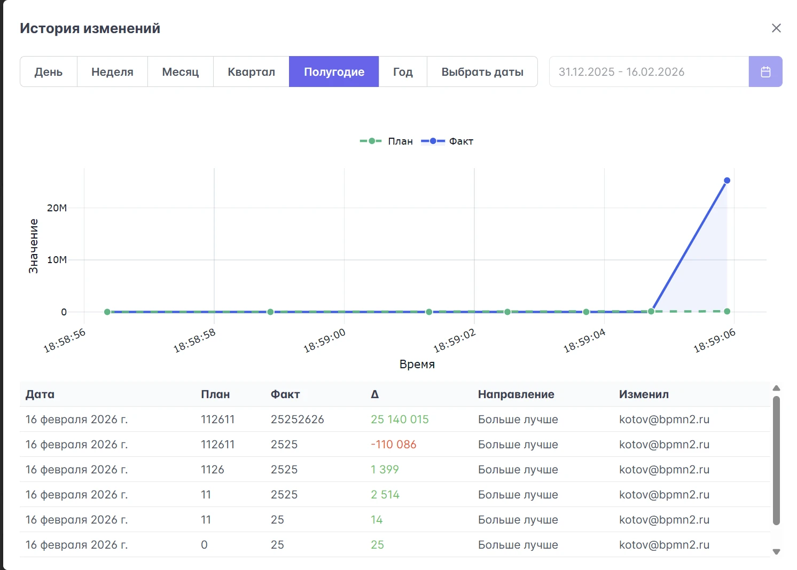Click the Направление column header
The height and width of the screenshot is (570, 797).
click(515, 394)
